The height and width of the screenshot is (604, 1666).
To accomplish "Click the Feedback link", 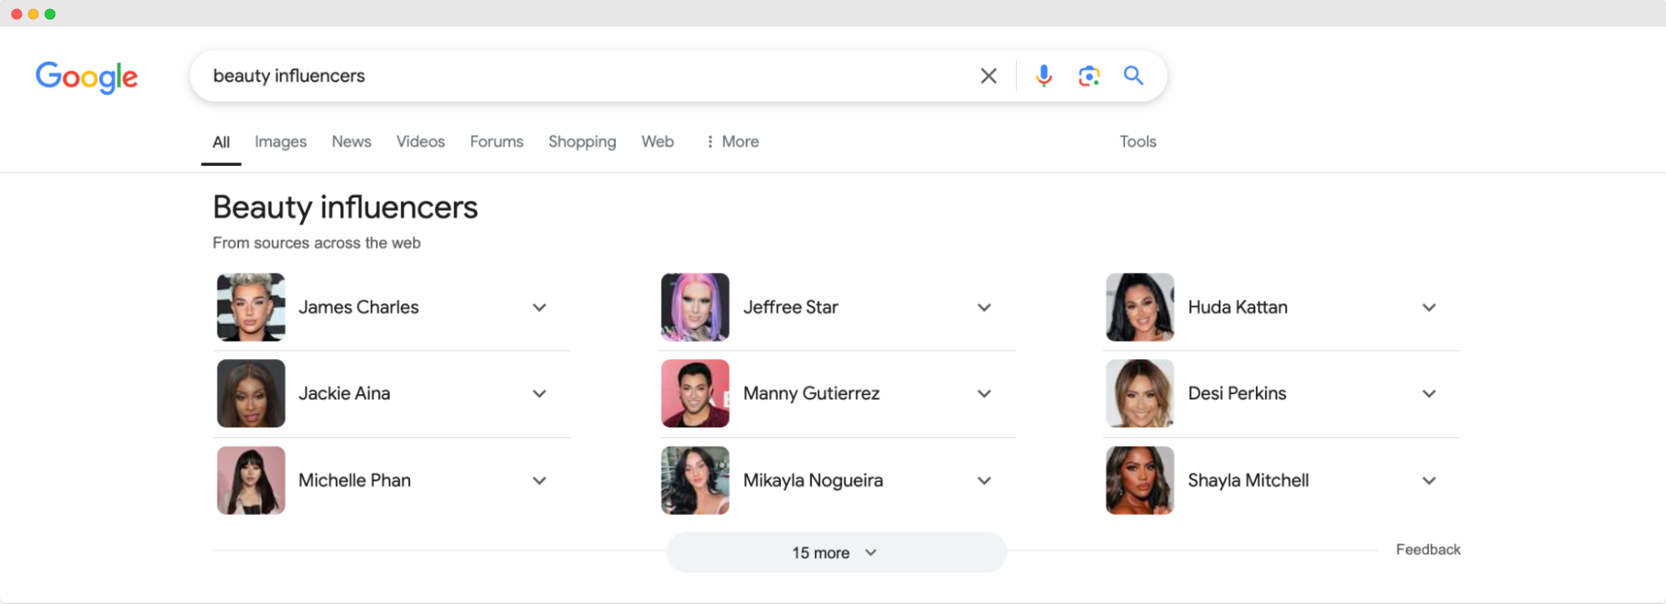I will pos(1428,550).
